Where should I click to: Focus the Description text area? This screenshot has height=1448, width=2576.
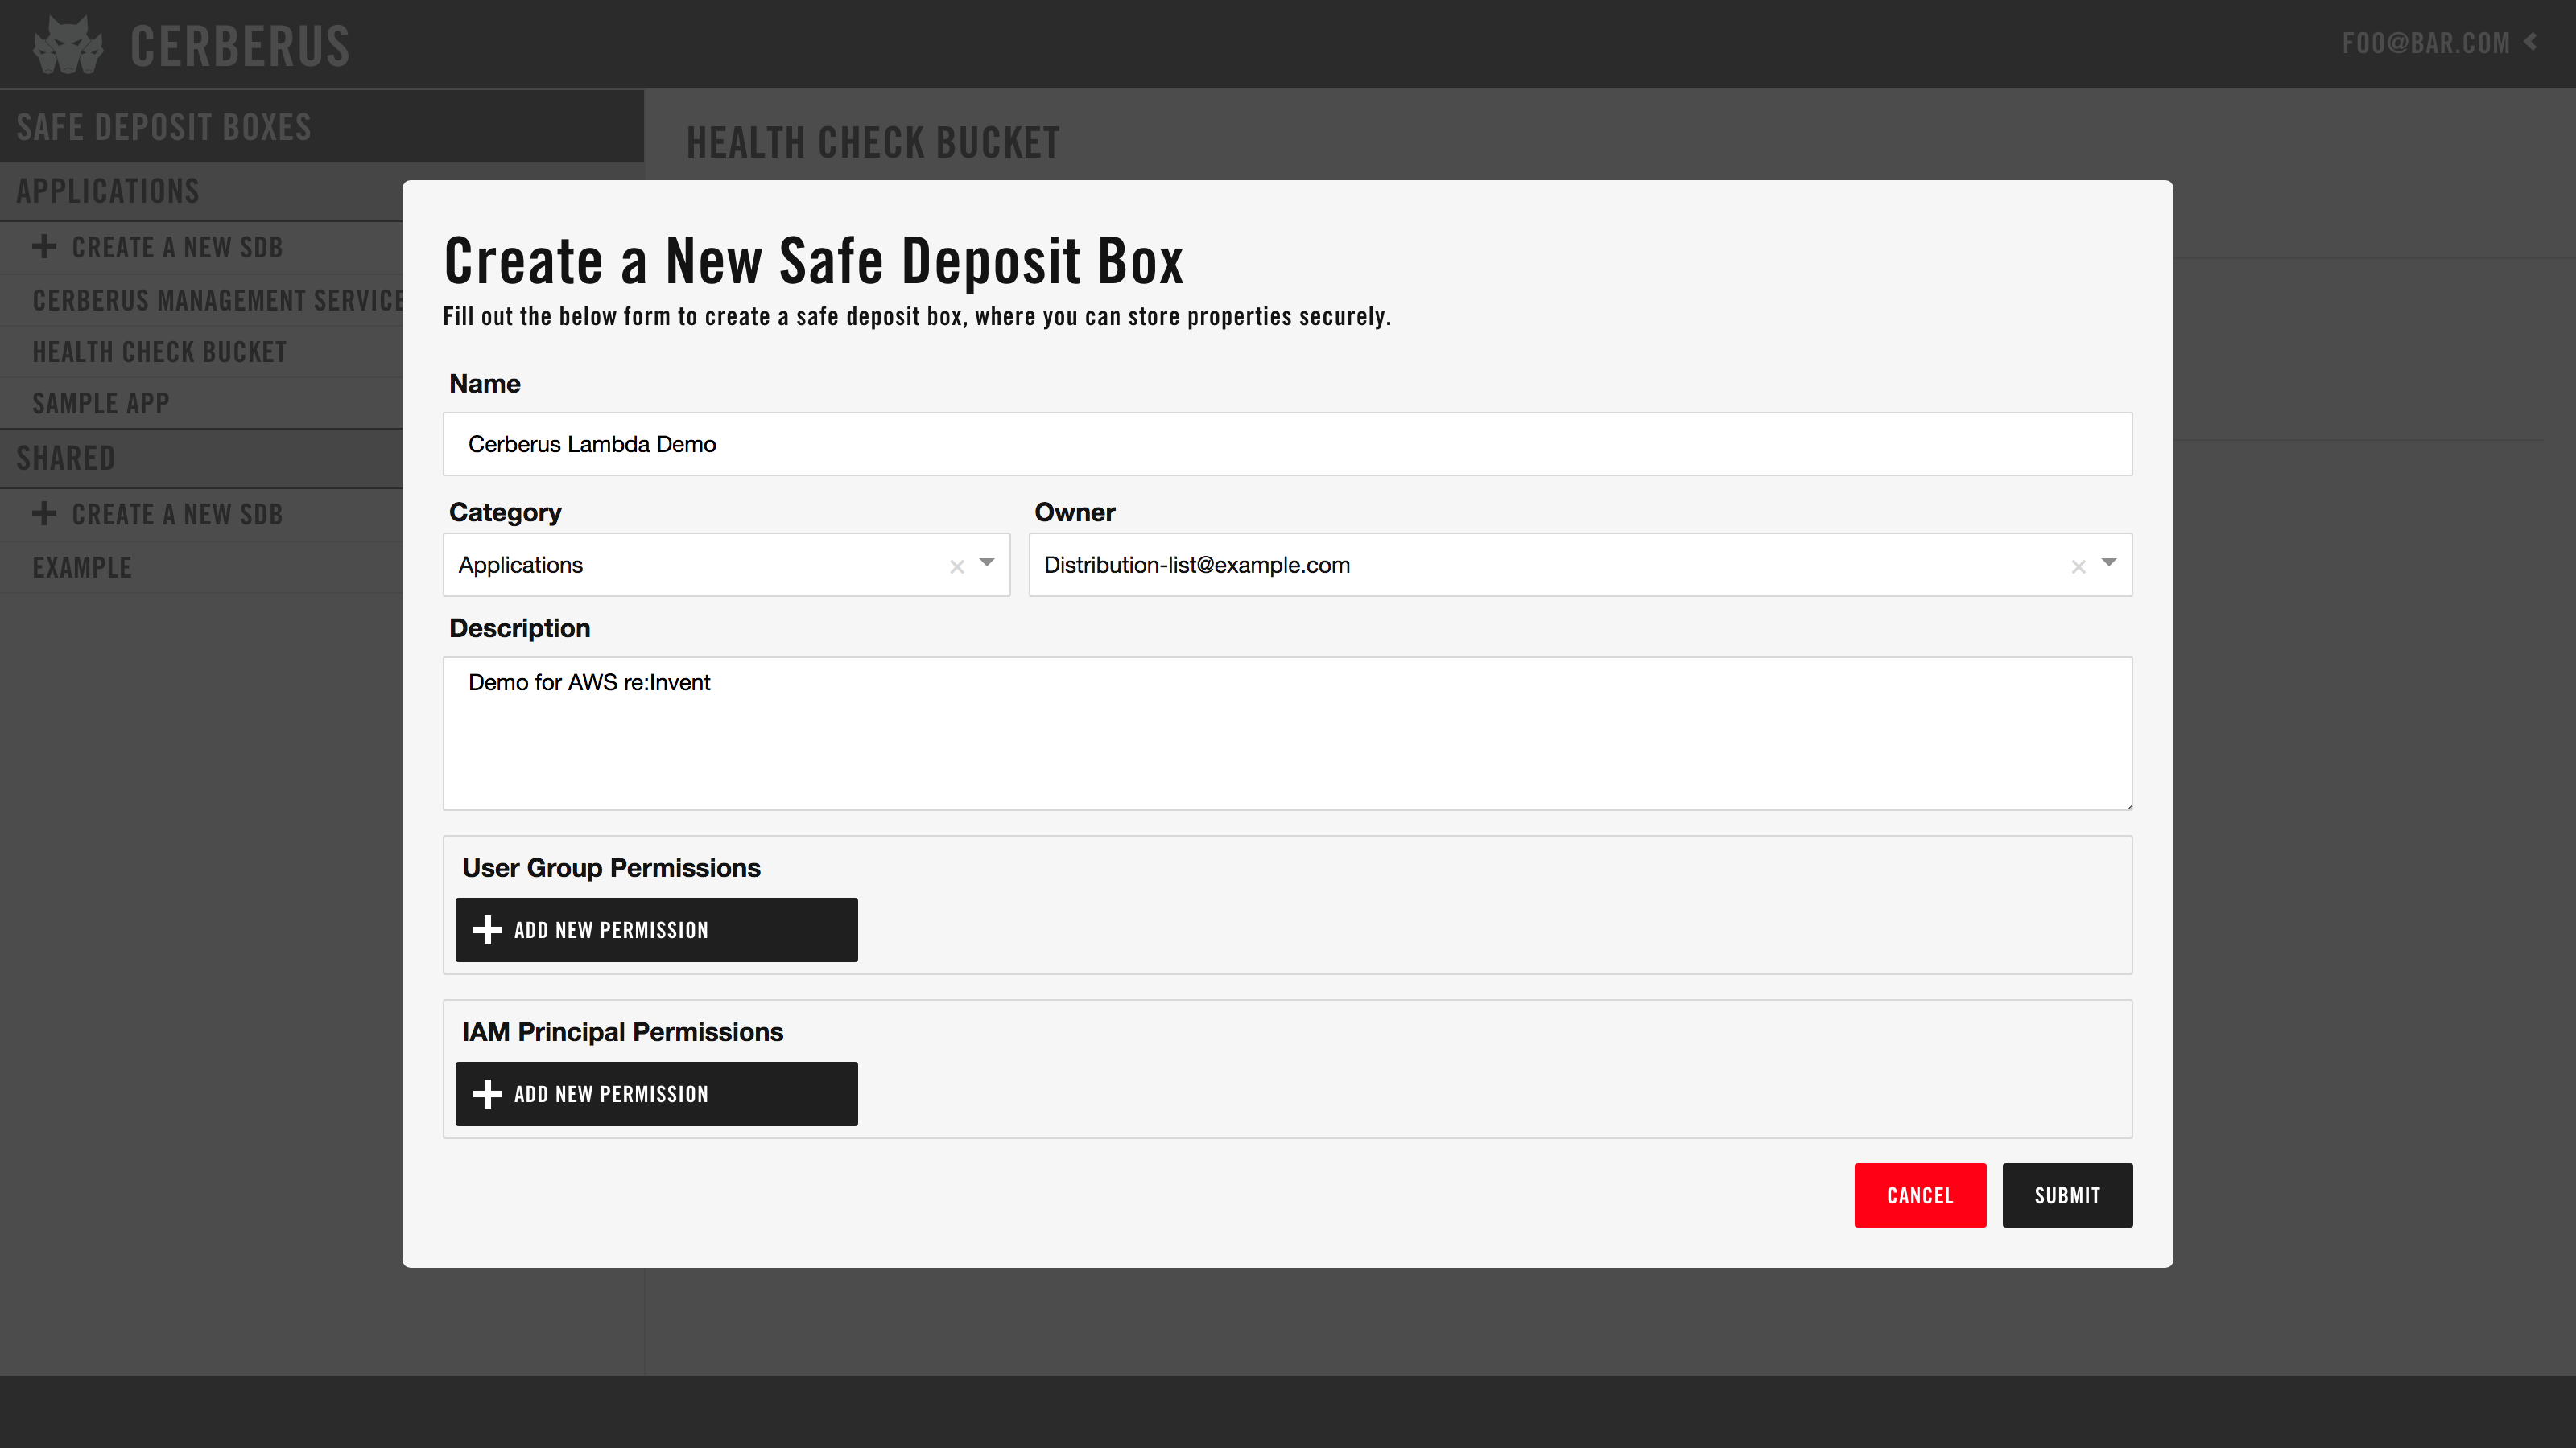pyautogui.click(x=1287, y=734)
